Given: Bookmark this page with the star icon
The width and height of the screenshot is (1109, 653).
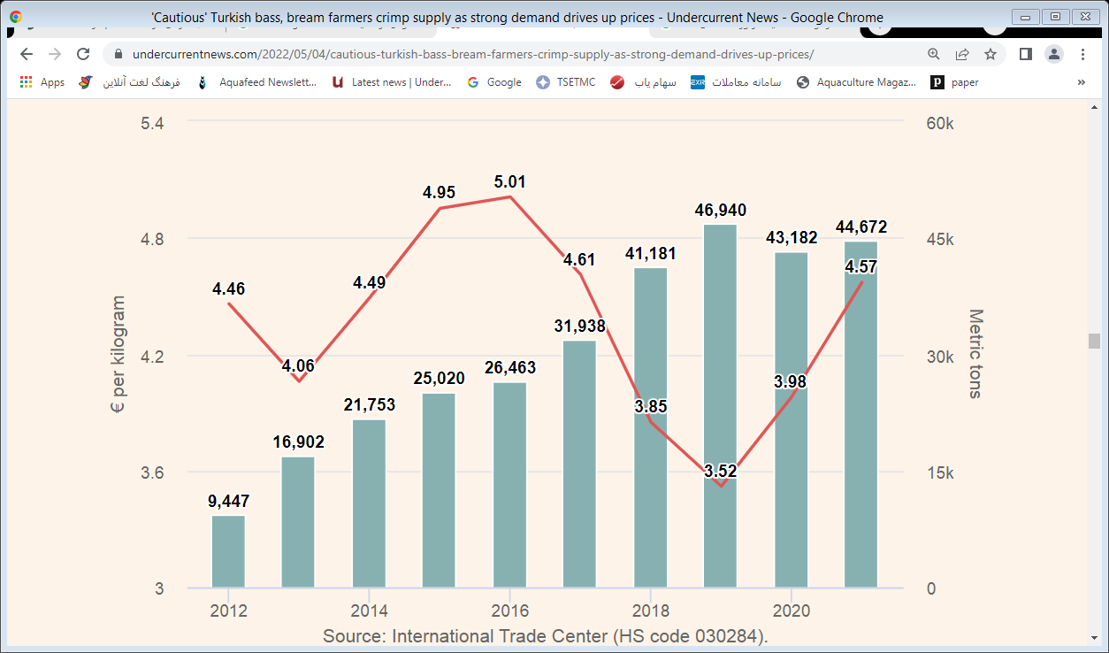Looking at the screenshot, I should point(990,54).
